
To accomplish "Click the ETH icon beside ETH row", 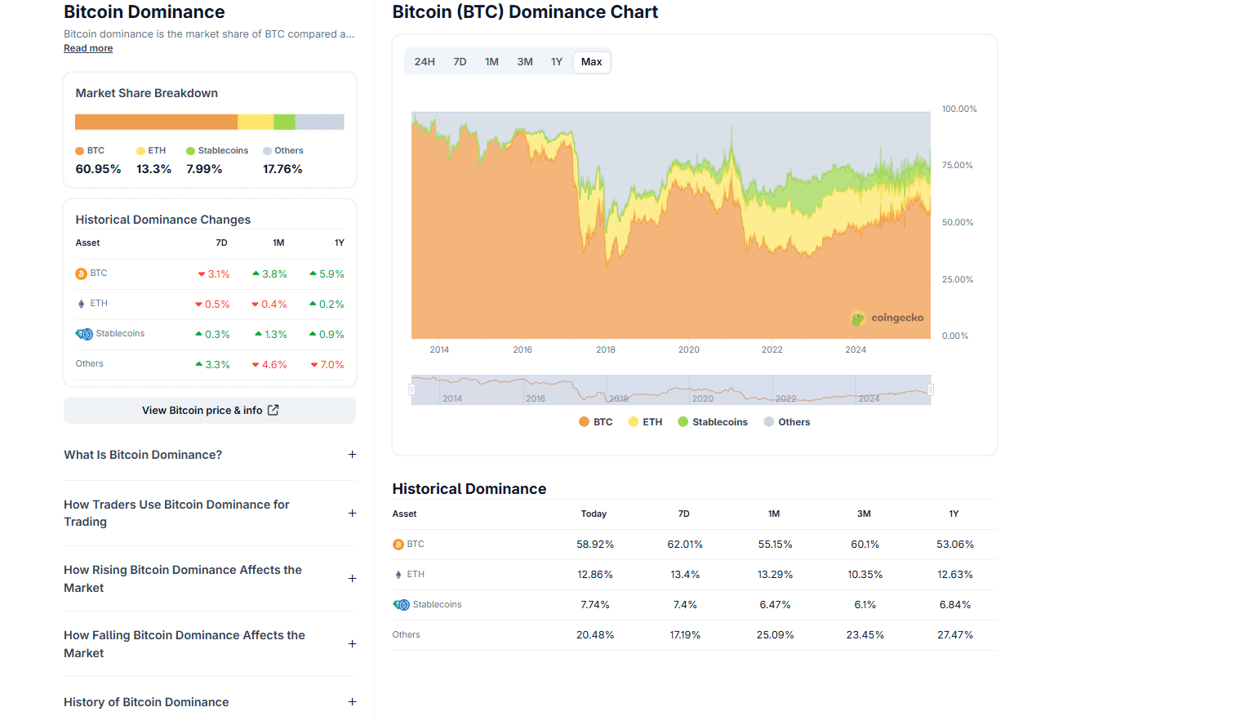I will pyautogui.click(x=81, y=303).
